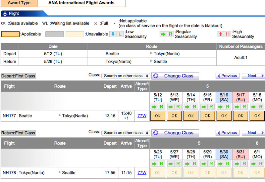Click the Adult:1 passenger count
This screenshot has width=265, height=182.
click(x=240, y=58)
